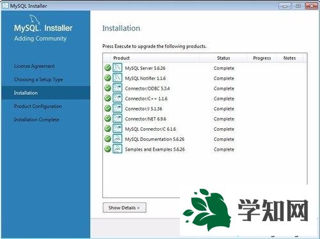The width and height of the screenshot is (320, 239).
Task: Click the green check icon beside Connector/NET 6.9.6
Action: [108, 119]
